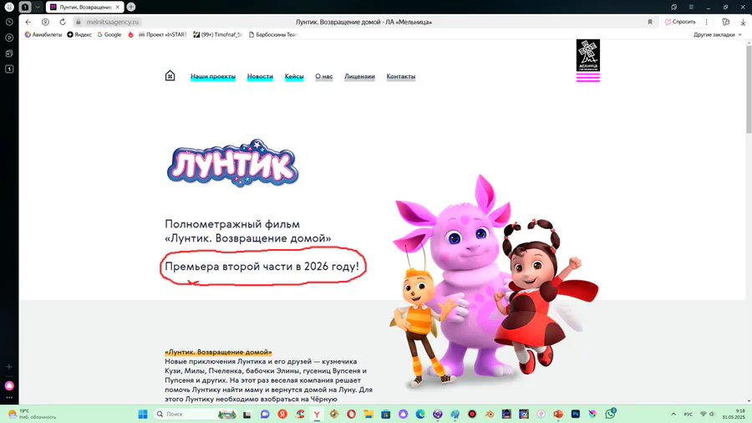The height and width of the screenshot is (423, 752).
Task: Open a new tab with the plus button
Action: [131, 8]
